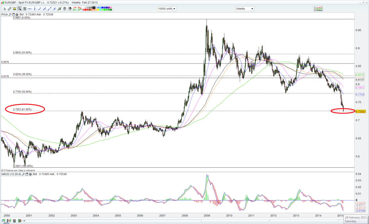This screenshot has height=224, width=369.
Task: Open MACD indicator wrench settings
Action: pos(23,174)
